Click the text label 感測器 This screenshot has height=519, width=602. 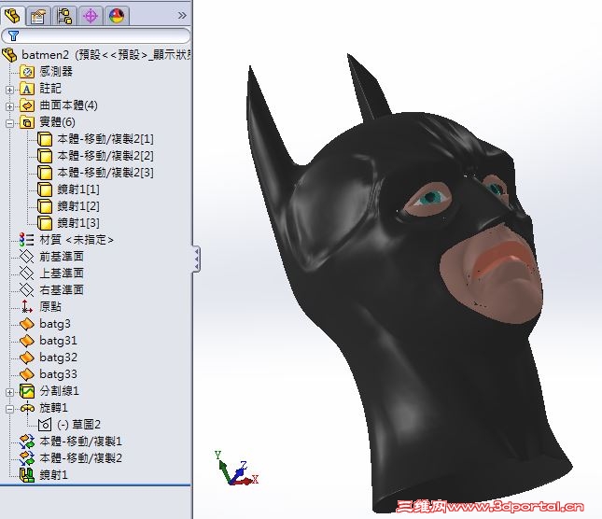[x=56, y=72]
